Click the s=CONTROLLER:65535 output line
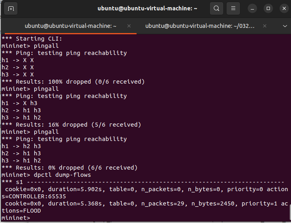Image resolution: width=291 pixels, height=223 pixels. pyautogui.click(x=34, y=196)
